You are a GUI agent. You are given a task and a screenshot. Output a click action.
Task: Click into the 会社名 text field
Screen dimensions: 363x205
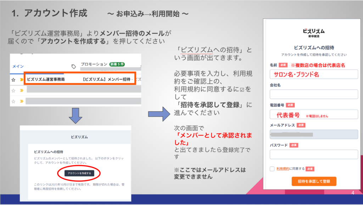[314, 94]
